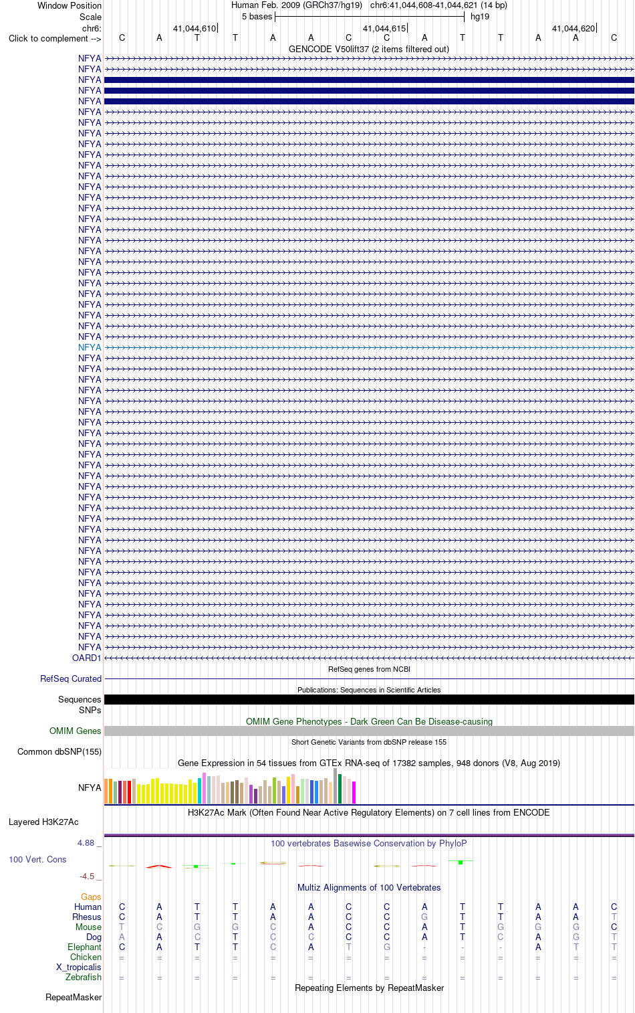Click the Publications Sequences track label
The width and height of the screenshot is (635, 1013).
[x=80, y=699]
